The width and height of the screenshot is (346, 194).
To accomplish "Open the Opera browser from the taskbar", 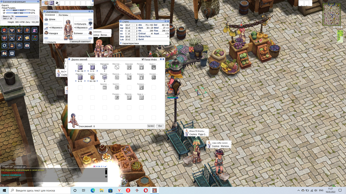I will (x=146, y=190).
